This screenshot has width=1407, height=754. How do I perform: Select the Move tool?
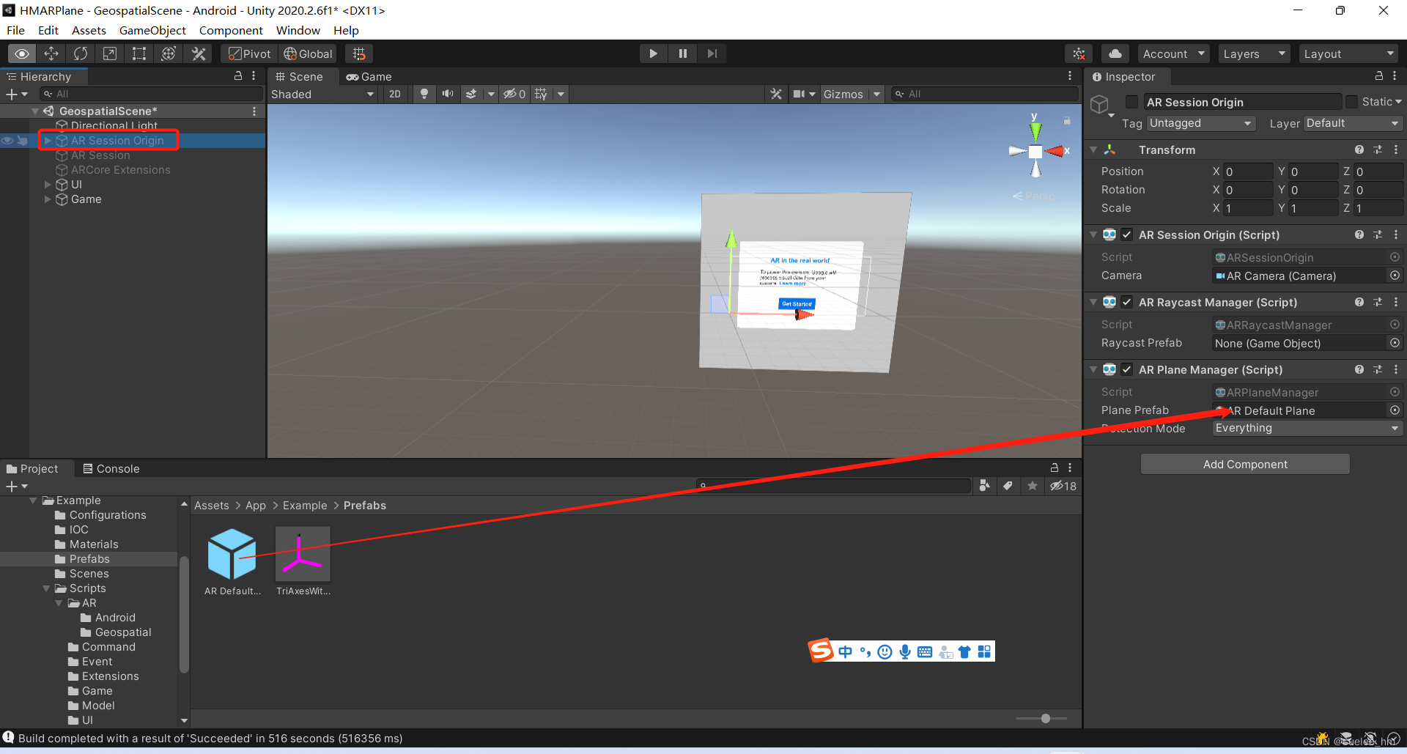pyautogui.click(x=51, y=53)
